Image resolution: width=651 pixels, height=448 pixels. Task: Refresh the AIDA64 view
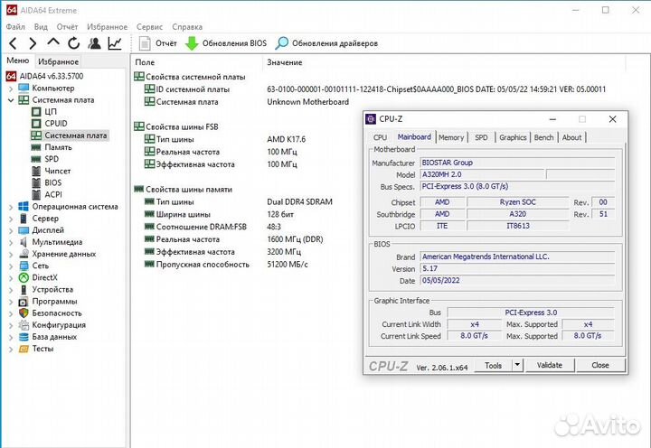coord(74,43)
